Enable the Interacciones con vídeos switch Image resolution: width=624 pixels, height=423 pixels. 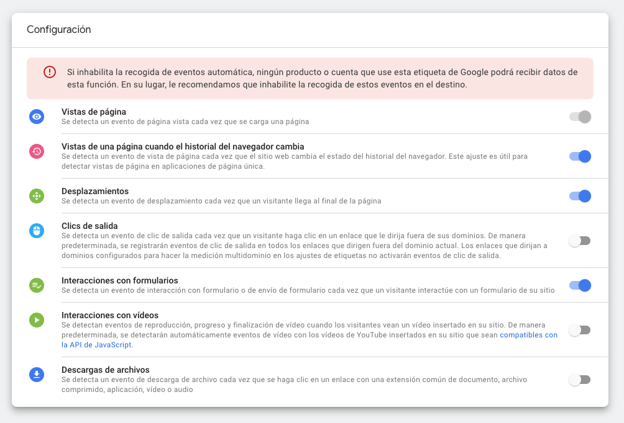coord(580,330)
